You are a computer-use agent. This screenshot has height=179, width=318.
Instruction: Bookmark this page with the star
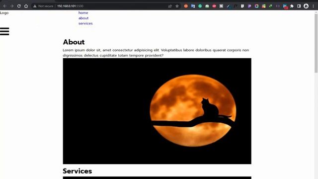pyautogui.click(x=177, y=6)
